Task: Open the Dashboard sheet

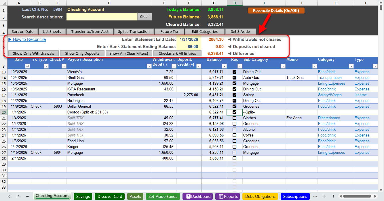Action: pyautogui.click(x=197, y=196)
